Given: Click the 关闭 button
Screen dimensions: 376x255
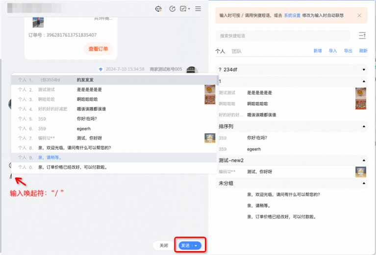Looking at the screenshot, I should 164,245.
